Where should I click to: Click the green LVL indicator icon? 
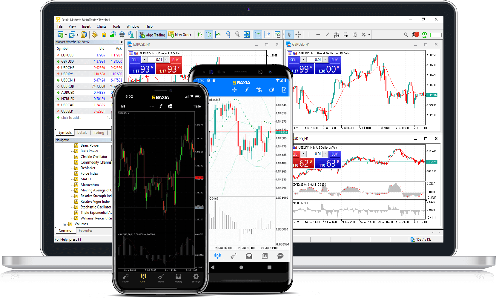424,35
